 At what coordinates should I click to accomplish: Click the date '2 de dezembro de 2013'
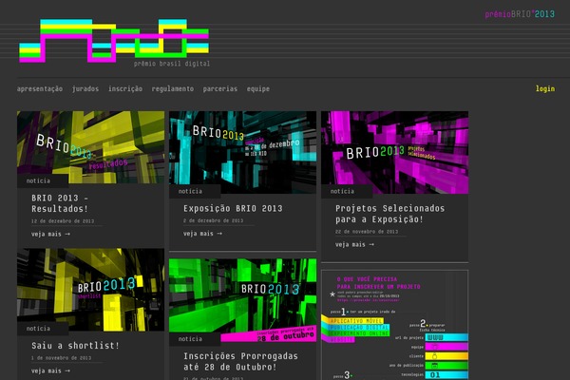tap(214, 220)
